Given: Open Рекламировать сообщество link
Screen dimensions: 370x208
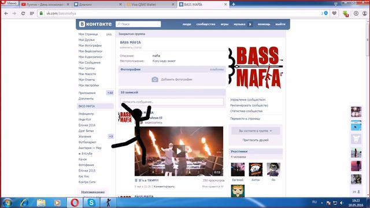Looking at the screenshot, I should pyautogui.click(x=249, y=105).
